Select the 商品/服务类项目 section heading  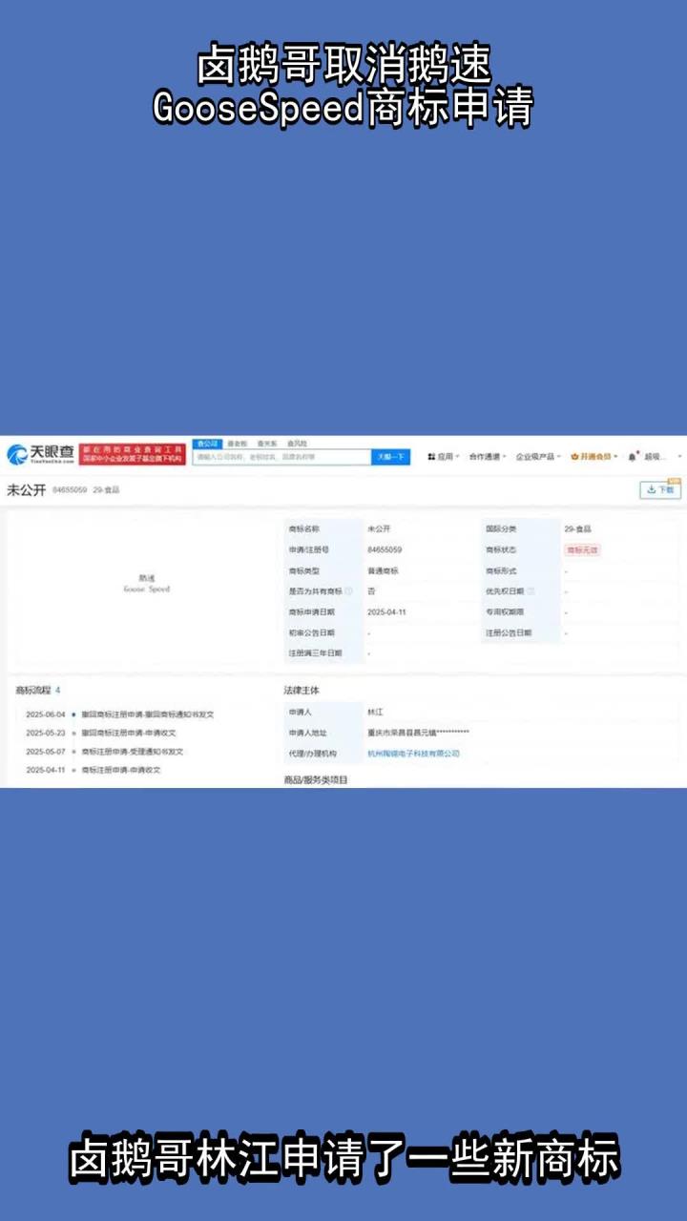(x=316, y=780)
